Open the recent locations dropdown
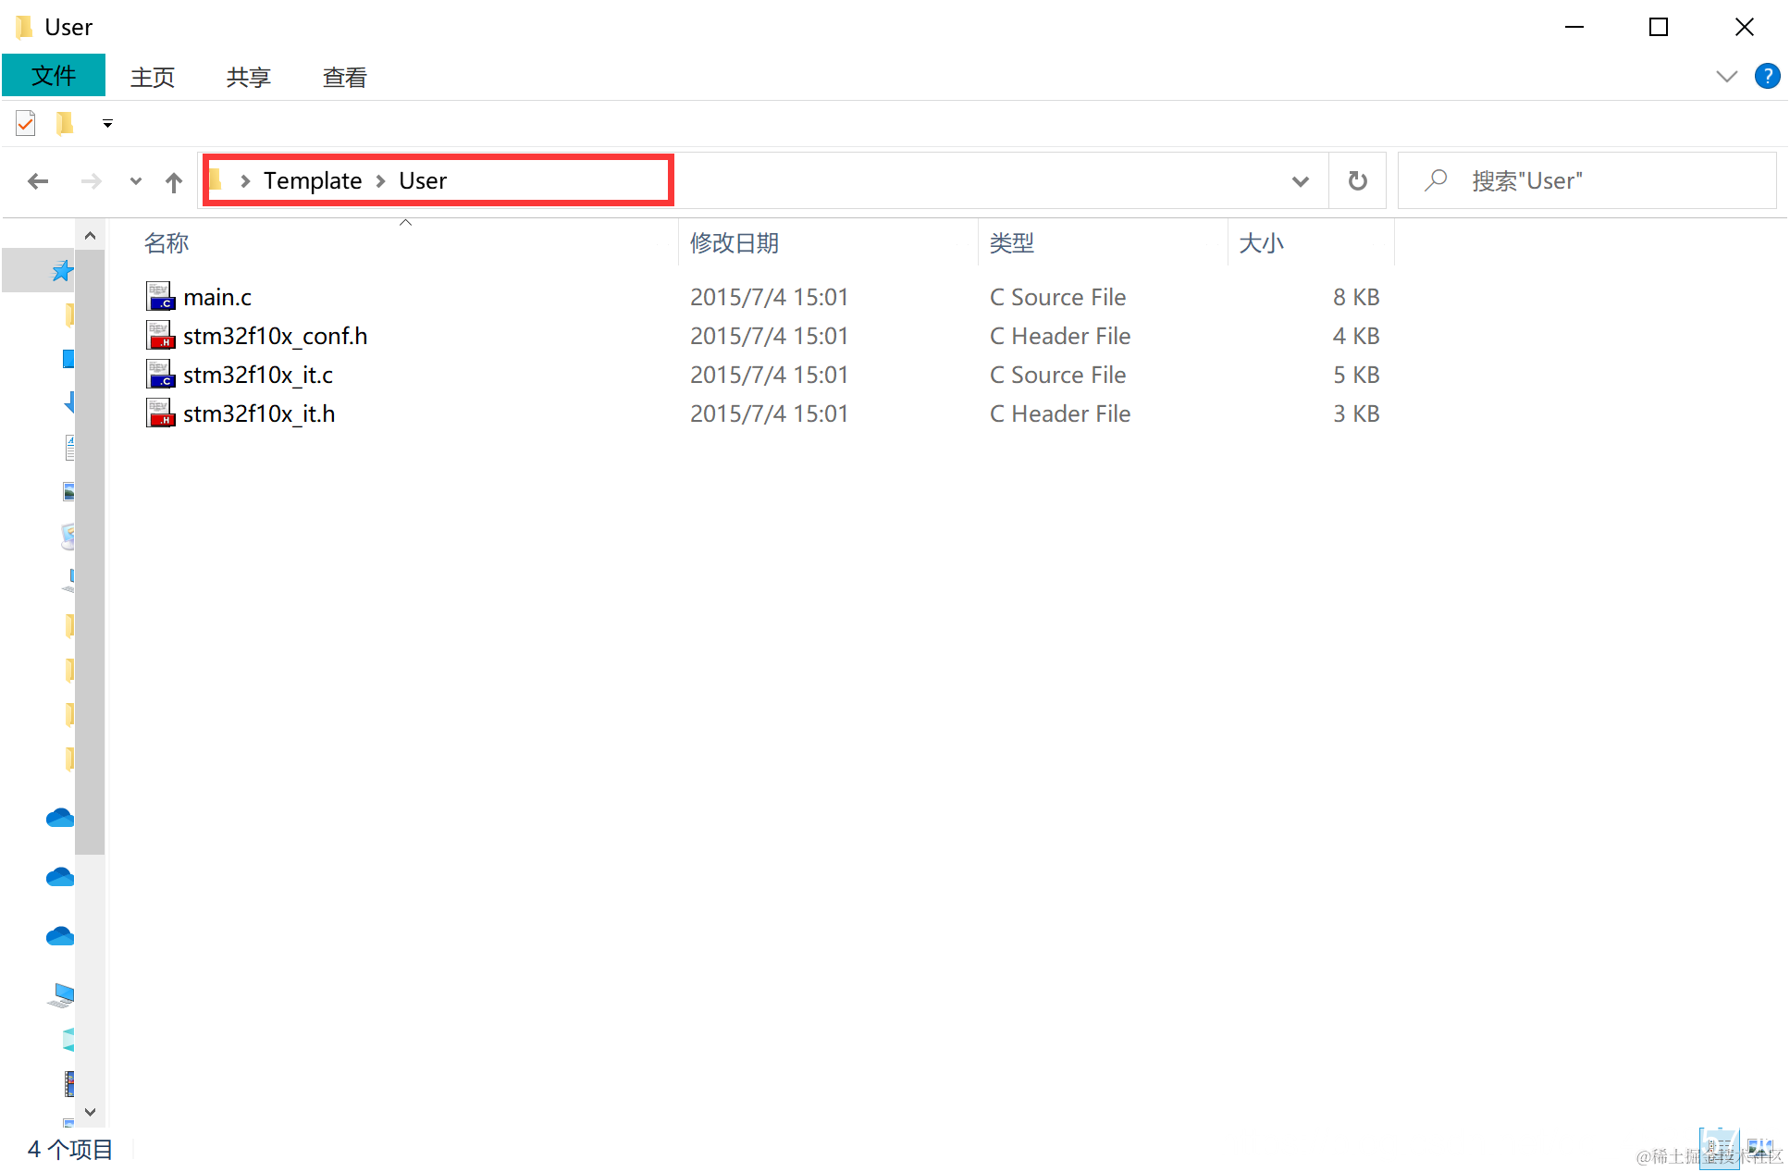 click(x=136, y=181)
